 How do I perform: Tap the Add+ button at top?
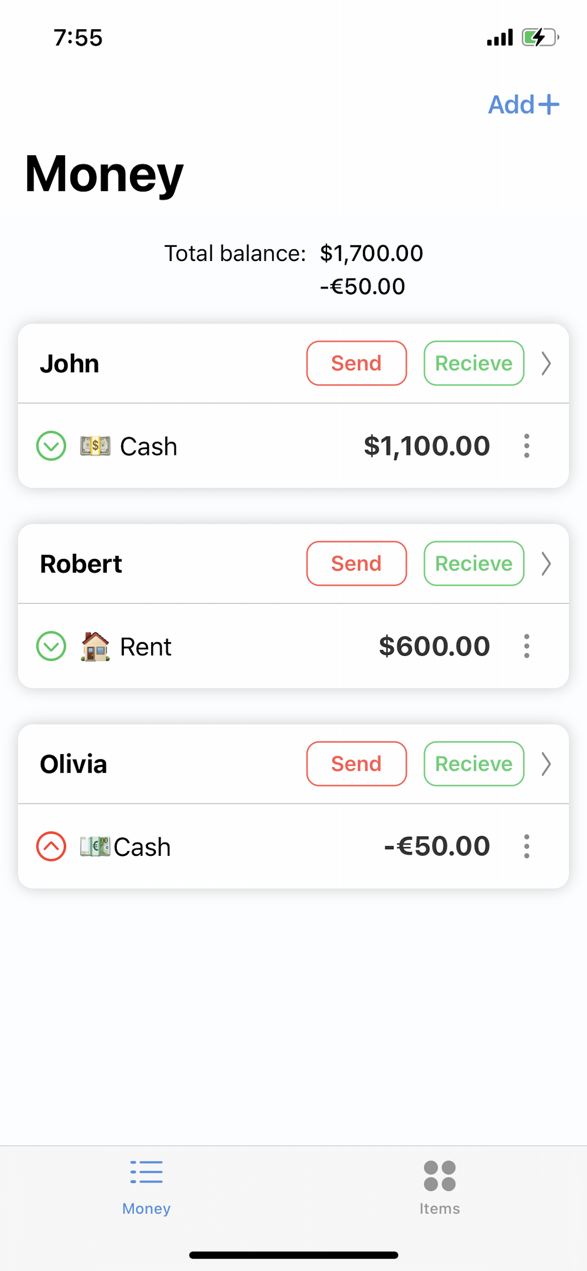pos(523,104)
